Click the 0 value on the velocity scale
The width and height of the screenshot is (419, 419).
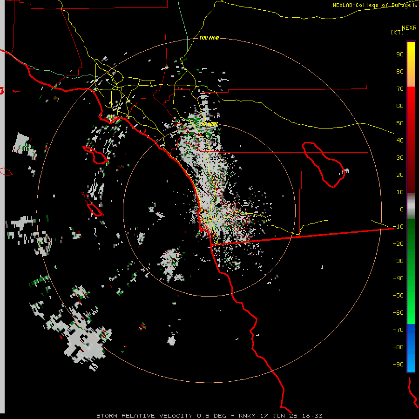402,209
